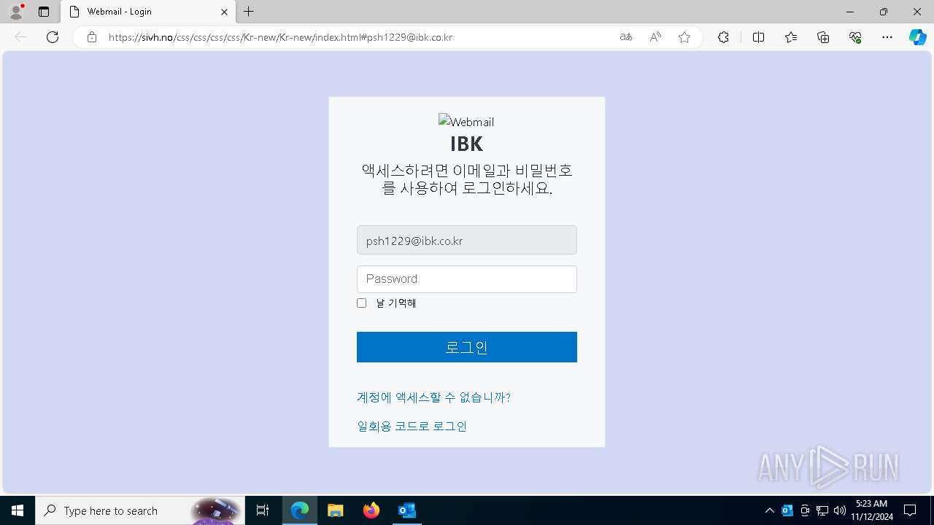
Task: Show hidden tray icons
Action: 770,510
